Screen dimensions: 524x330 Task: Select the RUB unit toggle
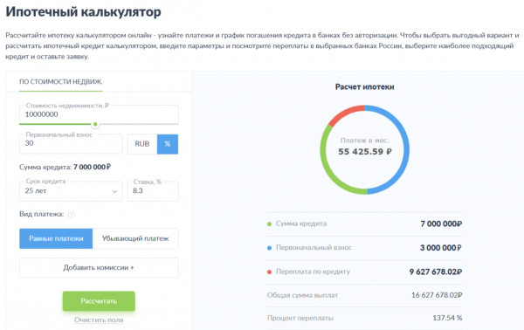(142, 144)
